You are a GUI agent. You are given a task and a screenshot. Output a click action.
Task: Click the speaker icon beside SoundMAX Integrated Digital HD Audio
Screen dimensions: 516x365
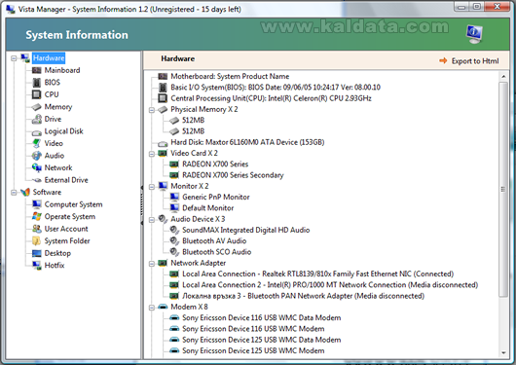click(x=174, y=230)
